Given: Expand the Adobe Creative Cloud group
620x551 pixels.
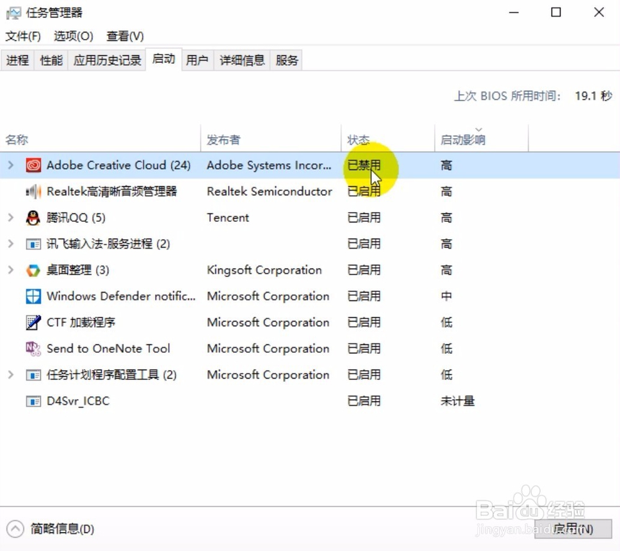Looking at the screenshot, I should (11, 165).
